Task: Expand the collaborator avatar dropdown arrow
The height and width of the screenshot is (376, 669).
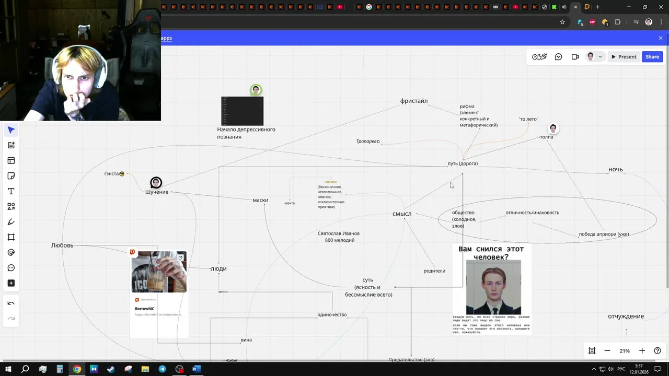Action: pyautogui.click(x=601, y=57)
